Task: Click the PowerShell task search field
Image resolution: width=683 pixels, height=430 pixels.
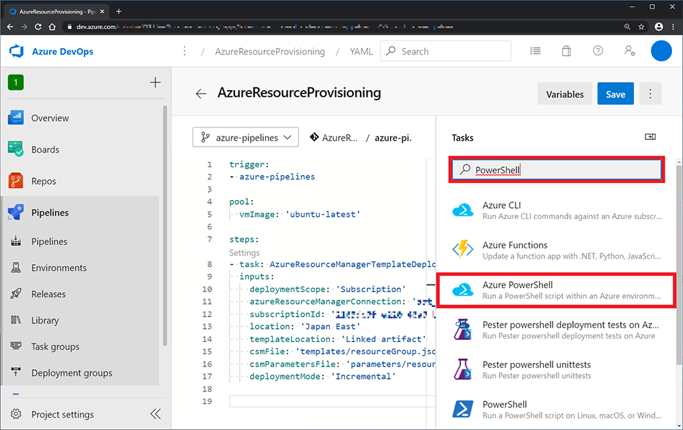Action: tap(557, 170)
